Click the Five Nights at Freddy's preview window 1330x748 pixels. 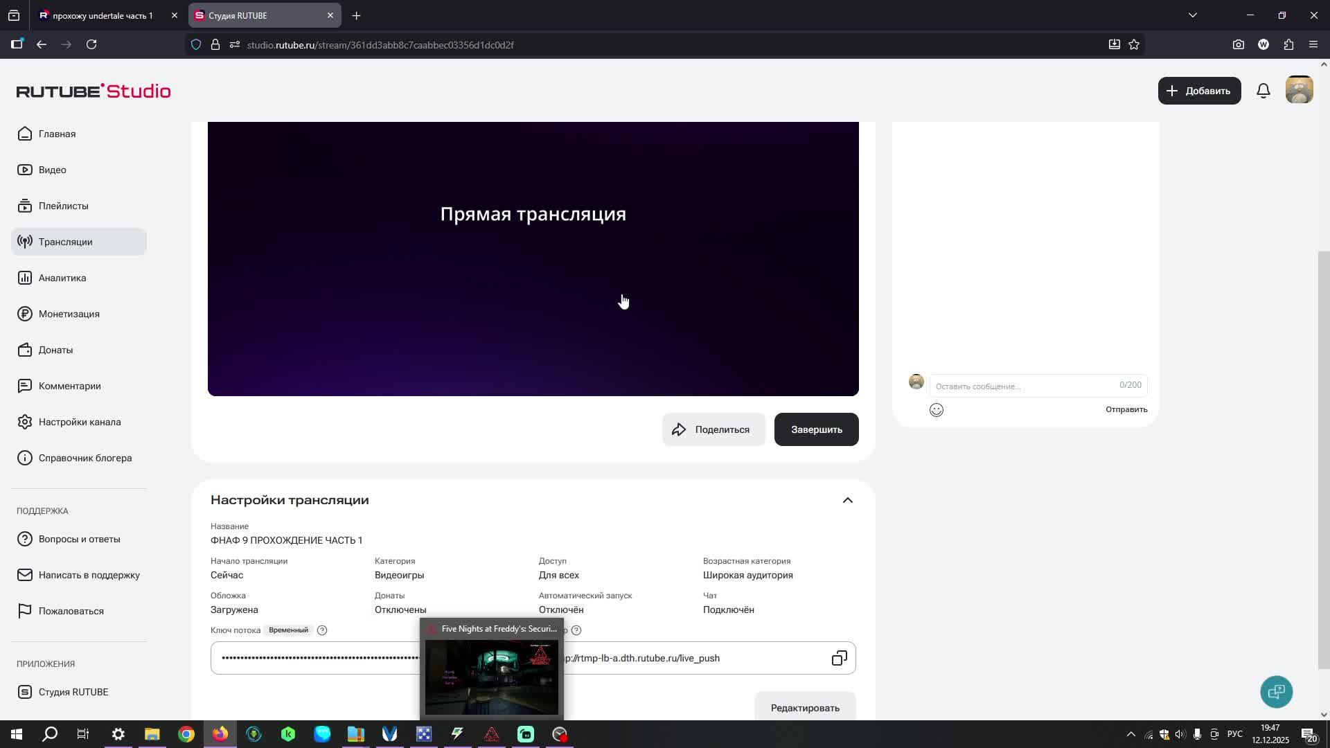[491, 675]
